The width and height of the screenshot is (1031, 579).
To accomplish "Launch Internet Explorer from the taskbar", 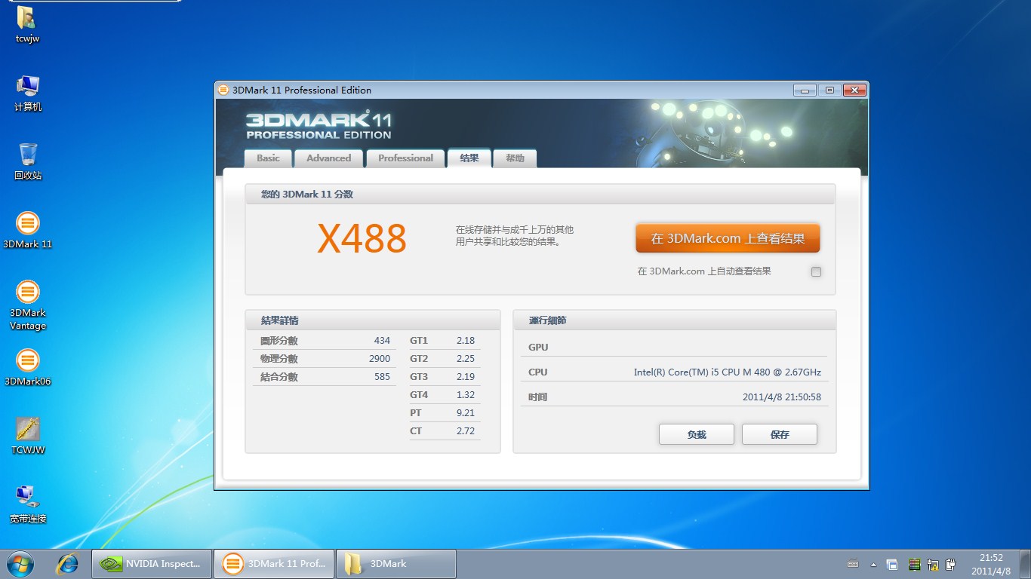I will coord(69,563).
